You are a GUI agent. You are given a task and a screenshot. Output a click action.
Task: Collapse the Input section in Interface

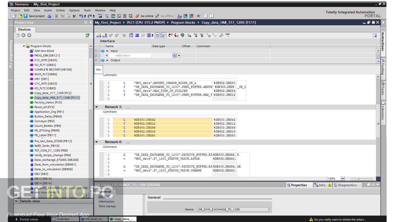(107, 51)
